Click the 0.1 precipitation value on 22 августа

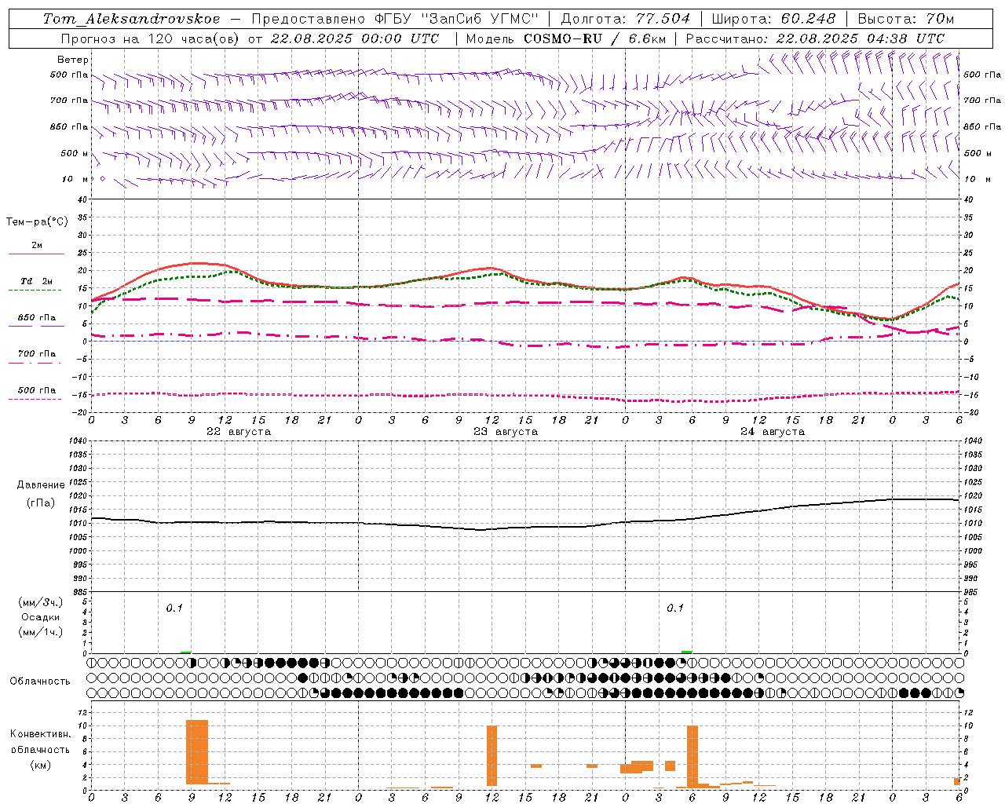[174, 608]
